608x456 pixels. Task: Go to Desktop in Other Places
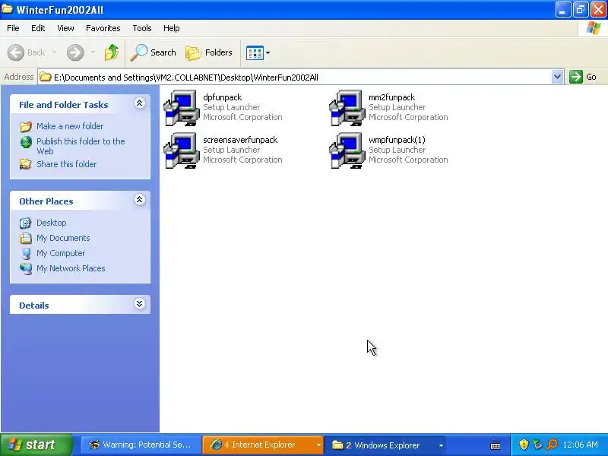51,223
